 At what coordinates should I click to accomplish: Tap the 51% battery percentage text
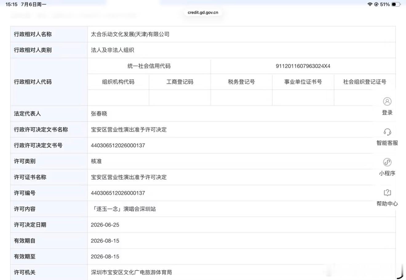(385, 4)
